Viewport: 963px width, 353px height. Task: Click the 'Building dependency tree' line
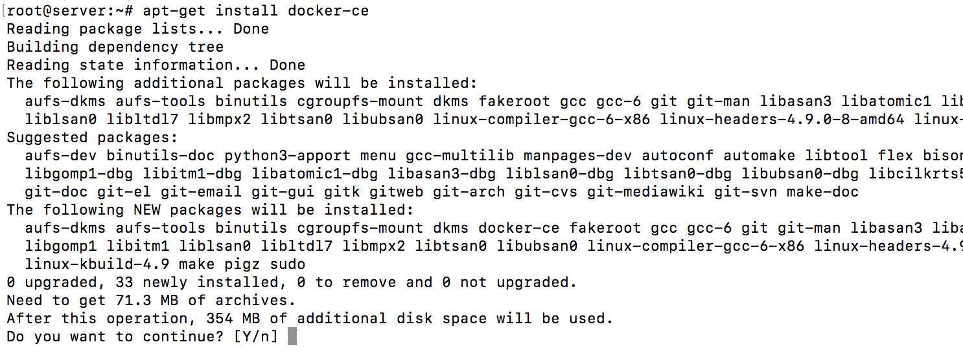tap(115, 47)
